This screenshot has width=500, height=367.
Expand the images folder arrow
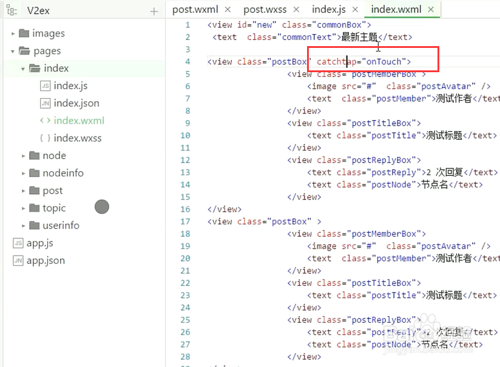(13, 33)
